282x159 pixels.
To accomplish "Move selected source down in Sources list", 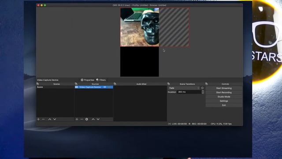I will click(x=98, y=119).
